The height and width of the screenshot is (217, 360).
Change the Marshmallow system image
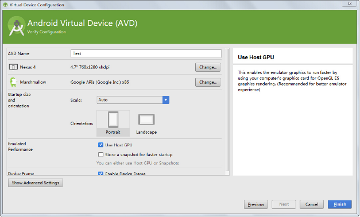[208, 82]
